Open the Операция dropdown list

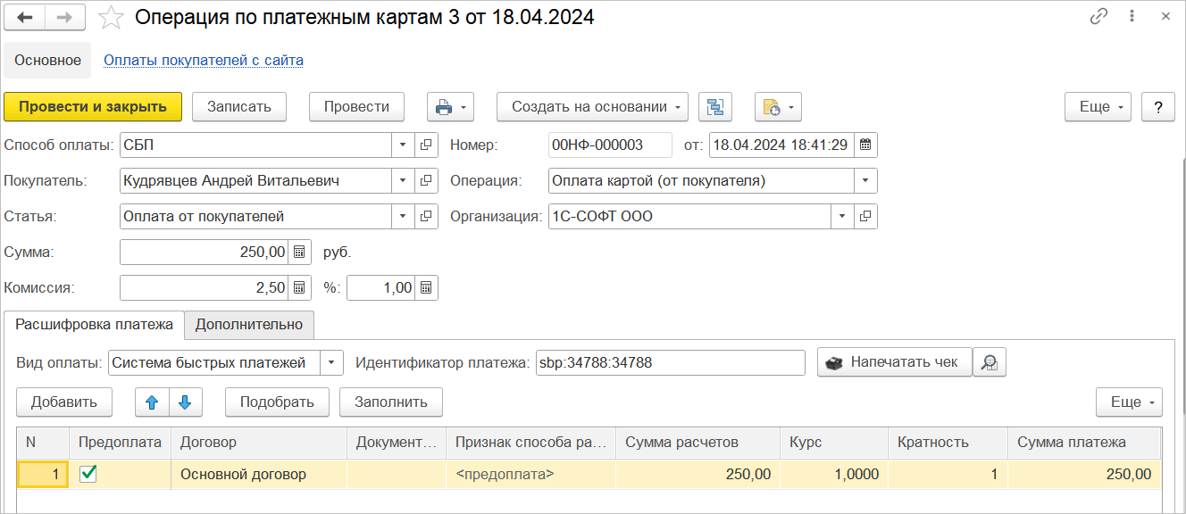pos(865,180)
